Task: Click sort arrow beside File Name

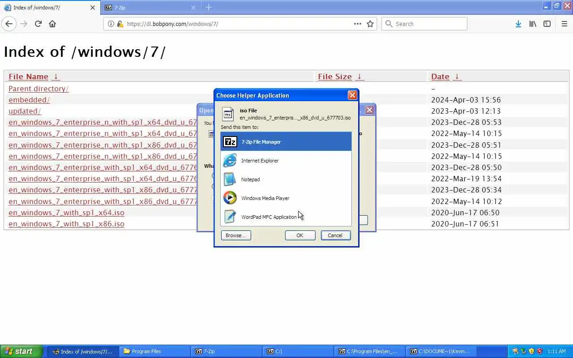Action: click(56, 77)
